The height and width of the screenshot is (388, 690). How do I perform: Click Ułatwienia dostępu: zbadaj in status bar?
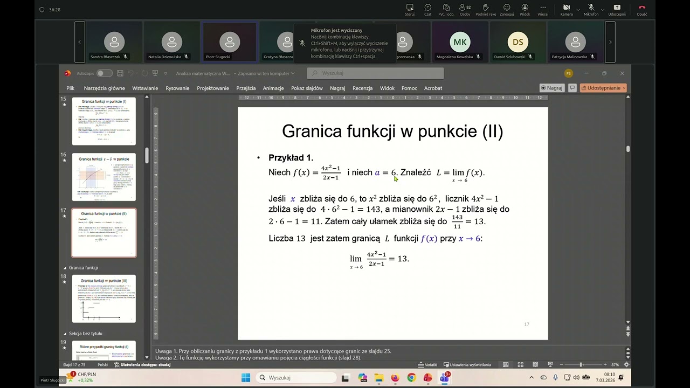coord(142,365)
